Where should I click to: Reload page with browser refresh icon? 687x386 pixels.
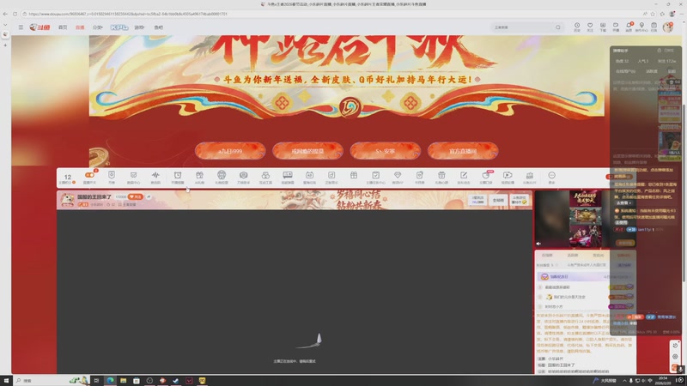(x=15, y=14)
